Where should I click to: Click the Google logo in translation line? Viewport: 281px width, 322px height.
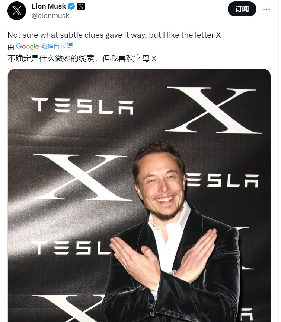28,47
